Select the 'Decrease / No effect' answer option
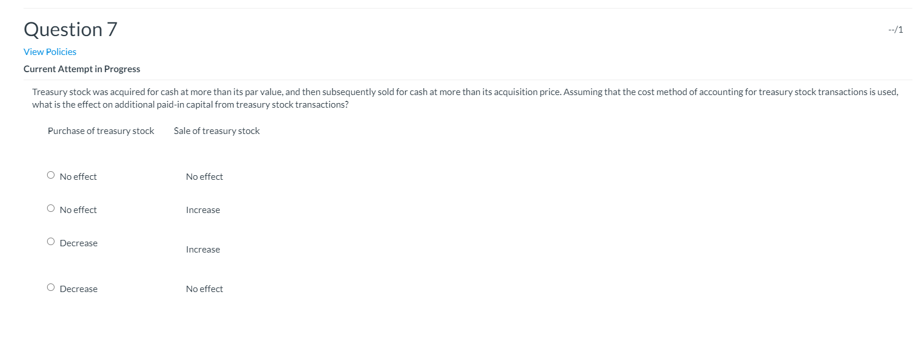Screen dimensions: 921x339 (x=50, y=286)
